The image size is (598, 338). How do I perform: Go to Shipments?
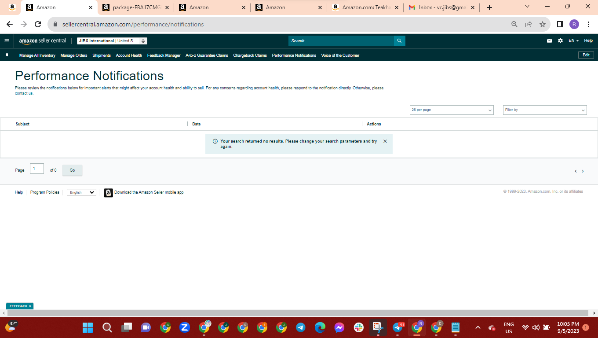click(102, 55)
